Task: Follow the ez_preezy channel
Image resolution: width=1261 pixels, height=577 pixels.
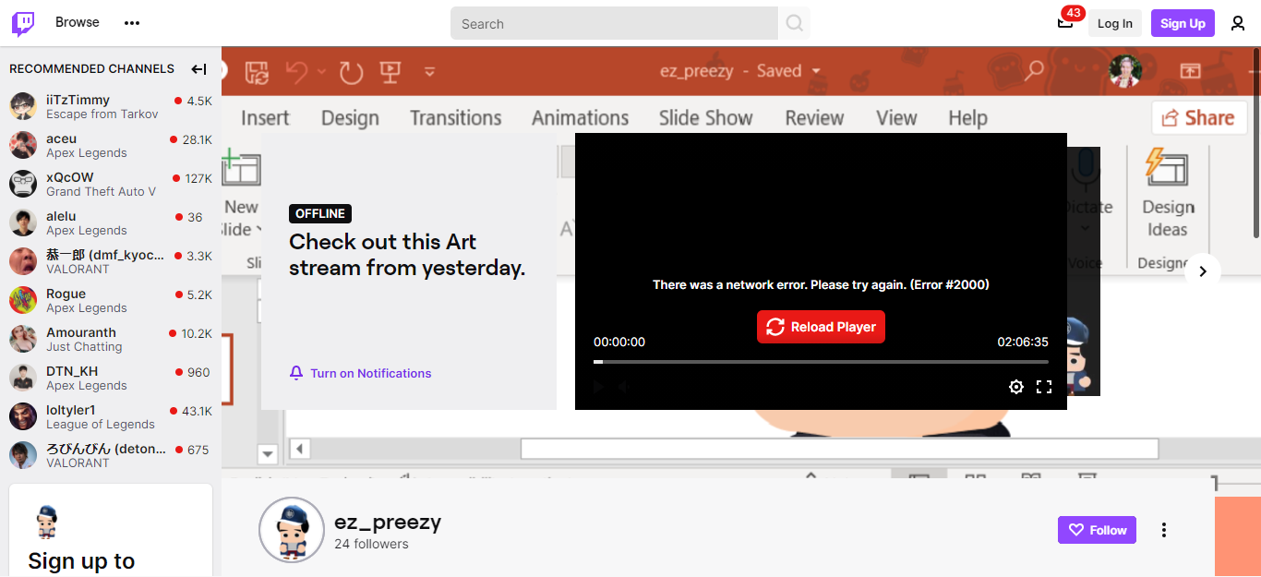Action: pos(1097,530)
